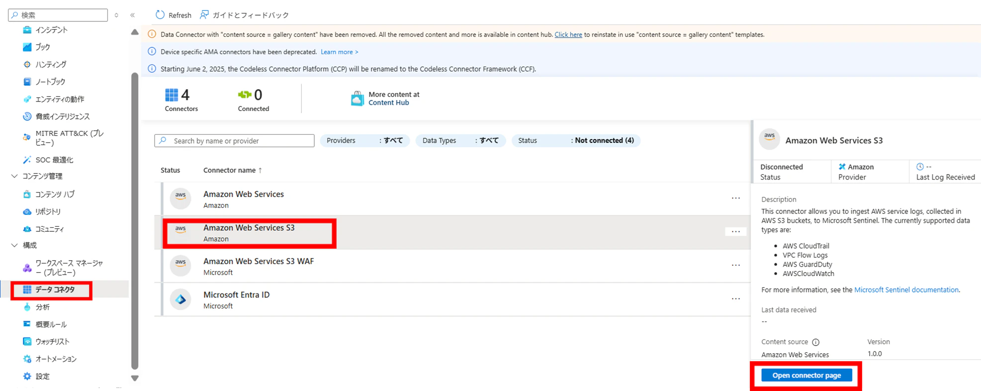Viewport: 981px width, 391px height.
Task: Click the リポジトリ cloud icon
Action: point(27,211)
